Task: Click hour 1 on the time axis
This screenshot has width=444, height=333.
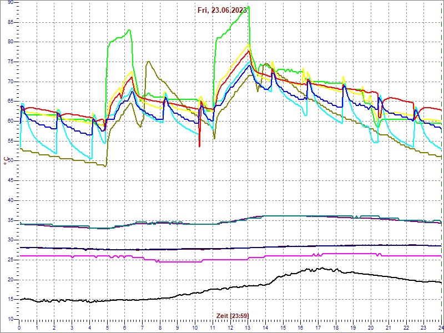Action: point(37,327)
